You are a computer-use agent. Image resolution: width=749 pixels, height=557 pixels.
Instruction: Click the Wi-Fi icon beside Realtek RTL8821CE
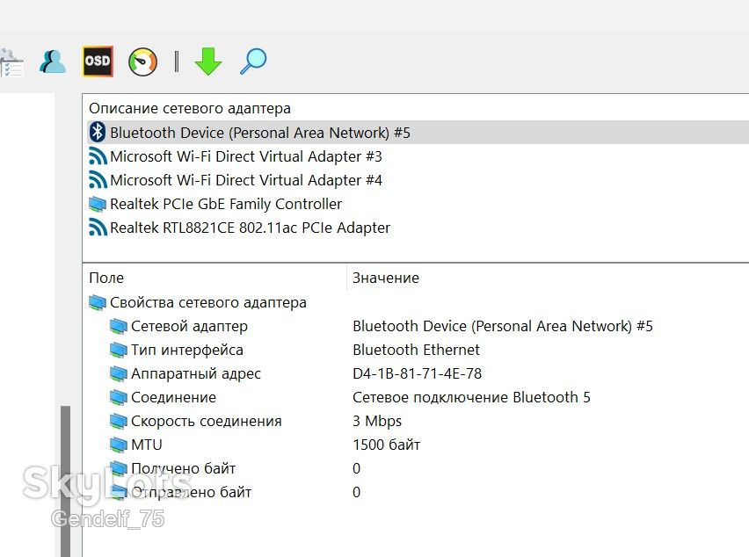click(98, 228)
